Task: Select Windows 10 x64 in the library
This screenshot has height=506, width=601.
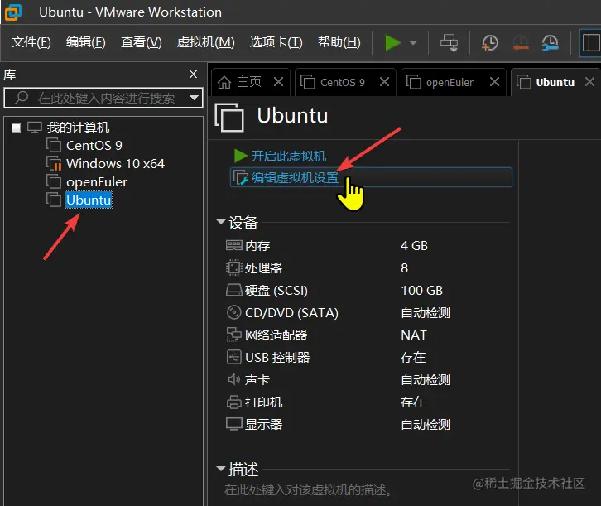Action: click(115, 164)
